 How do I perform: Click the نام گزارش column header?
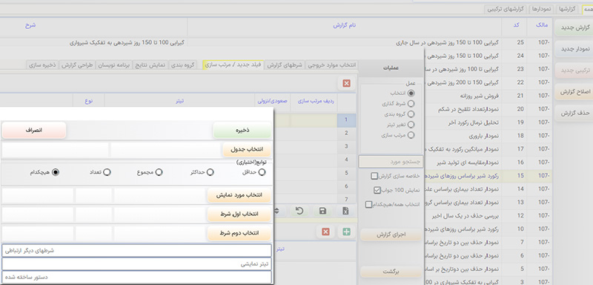pos(345,25)
